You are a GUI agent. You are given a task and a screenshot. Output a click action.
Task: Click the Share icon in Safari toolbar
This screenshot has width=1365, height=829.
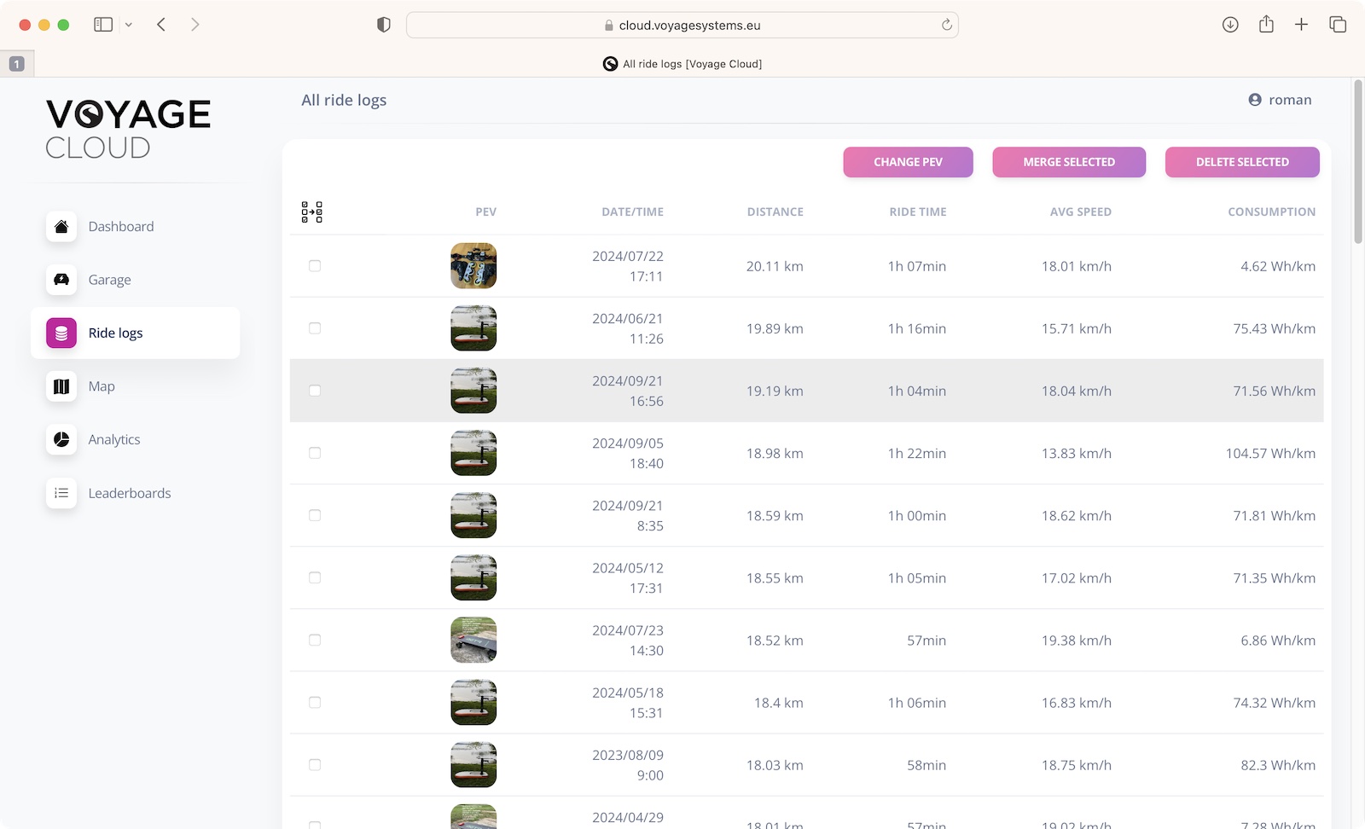1266,25
